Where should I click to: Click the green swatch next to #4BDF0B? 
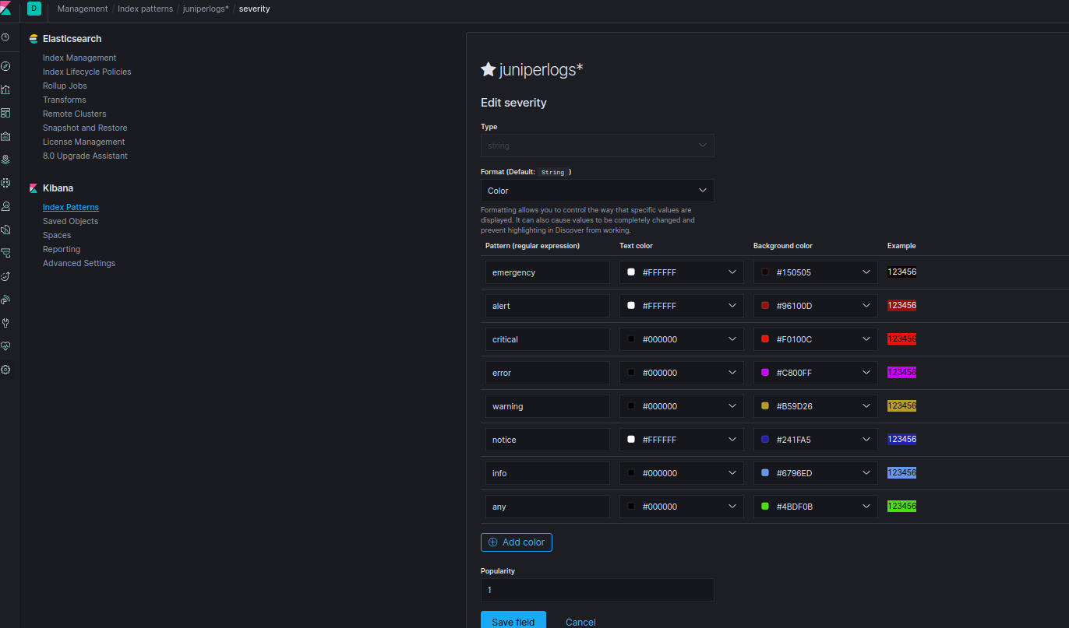coord(765,507)
